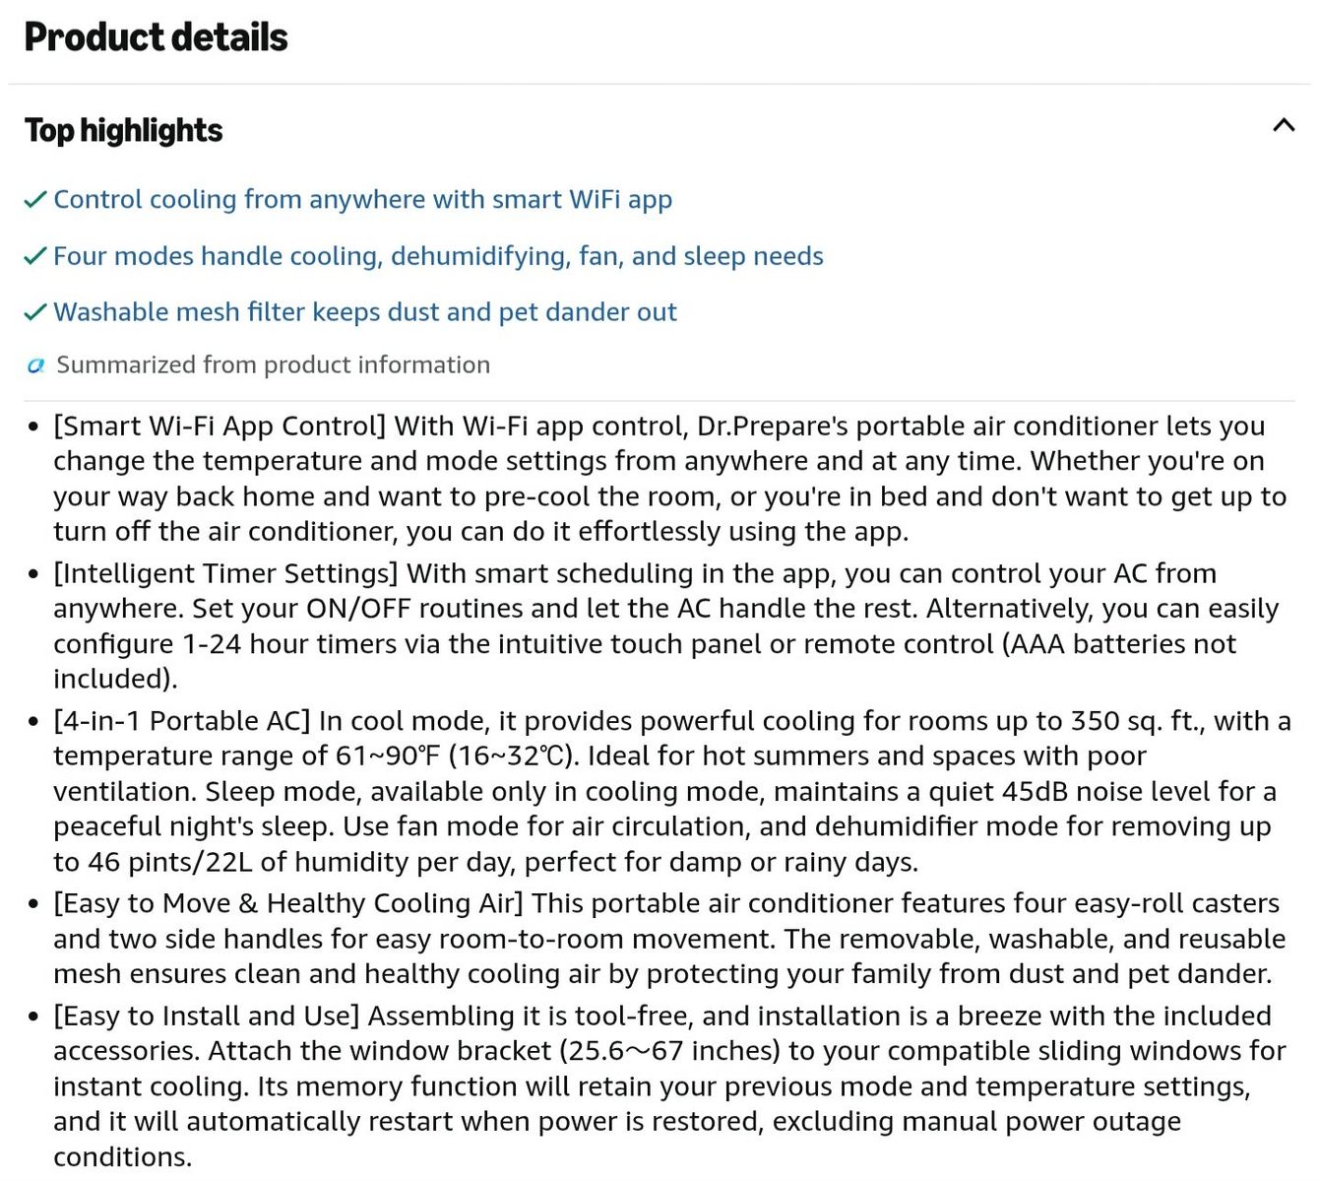Collapse the Top highlights section chevron
This screenshot has height=1182, width=1319.
(x=1284, y=125)
